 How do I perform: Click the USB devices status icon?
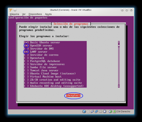92,112
